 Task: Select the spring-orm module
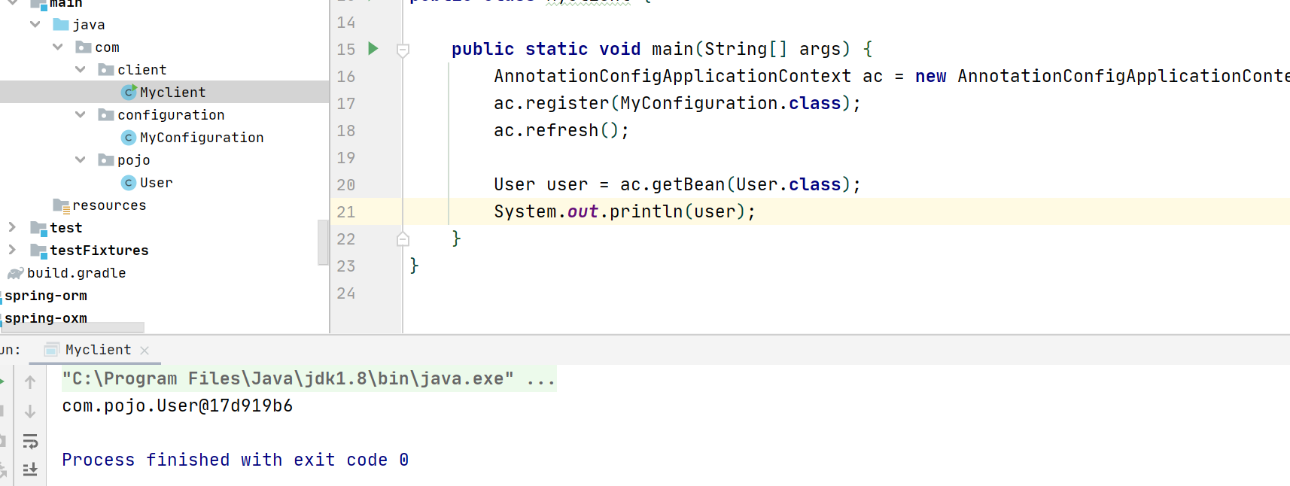point(46,296)
